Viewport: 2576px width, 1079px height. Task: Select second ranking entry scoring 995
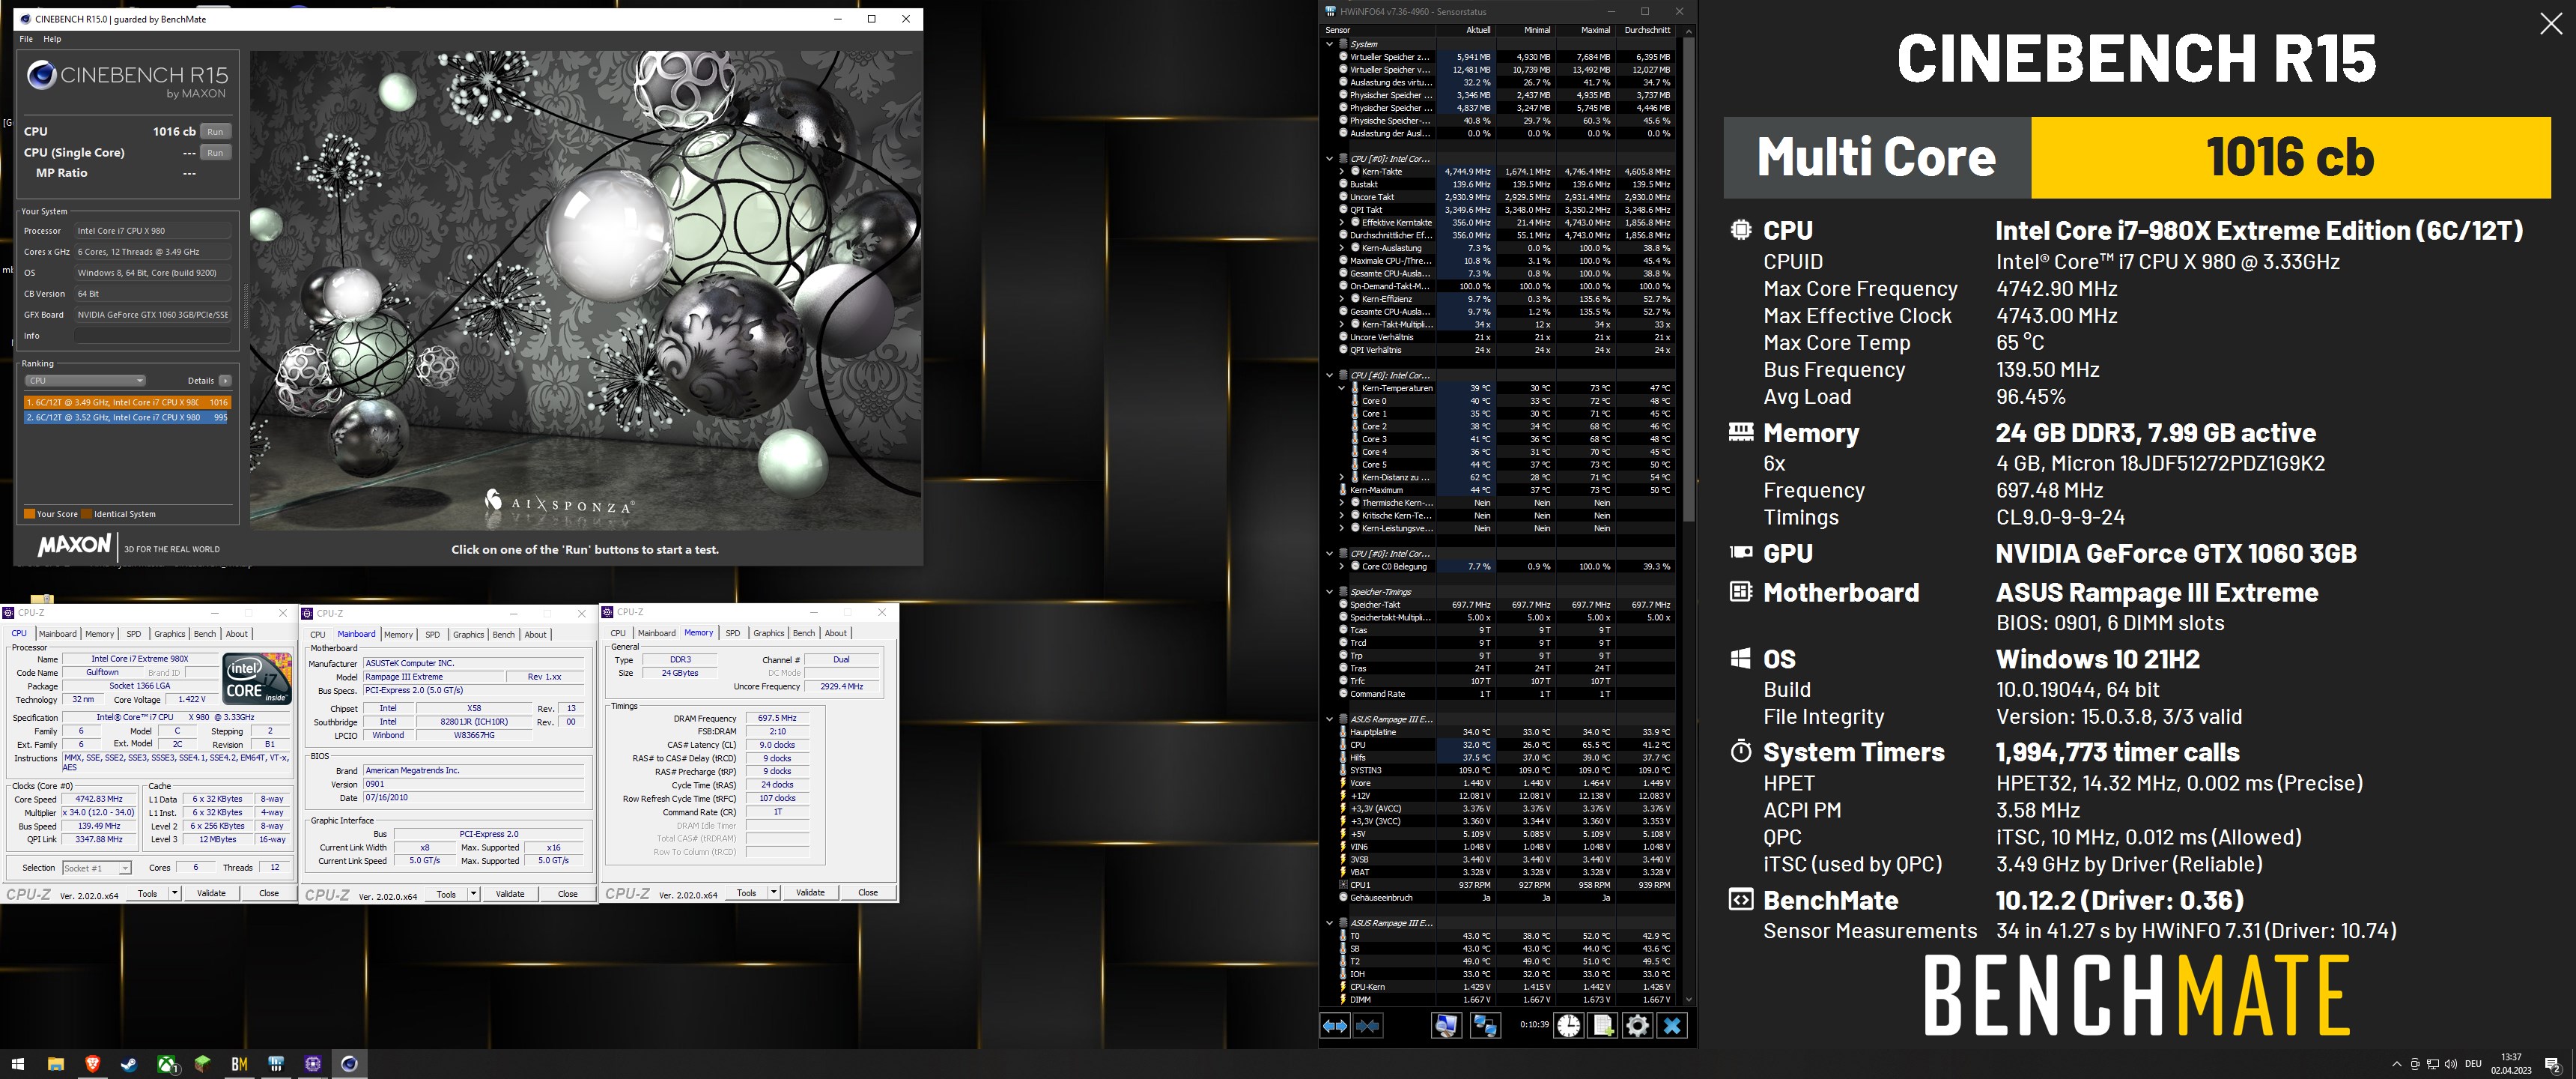pos(126,417)
